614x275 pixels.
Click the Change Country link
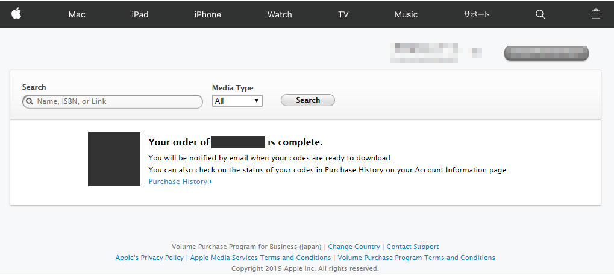coord(354,247)
